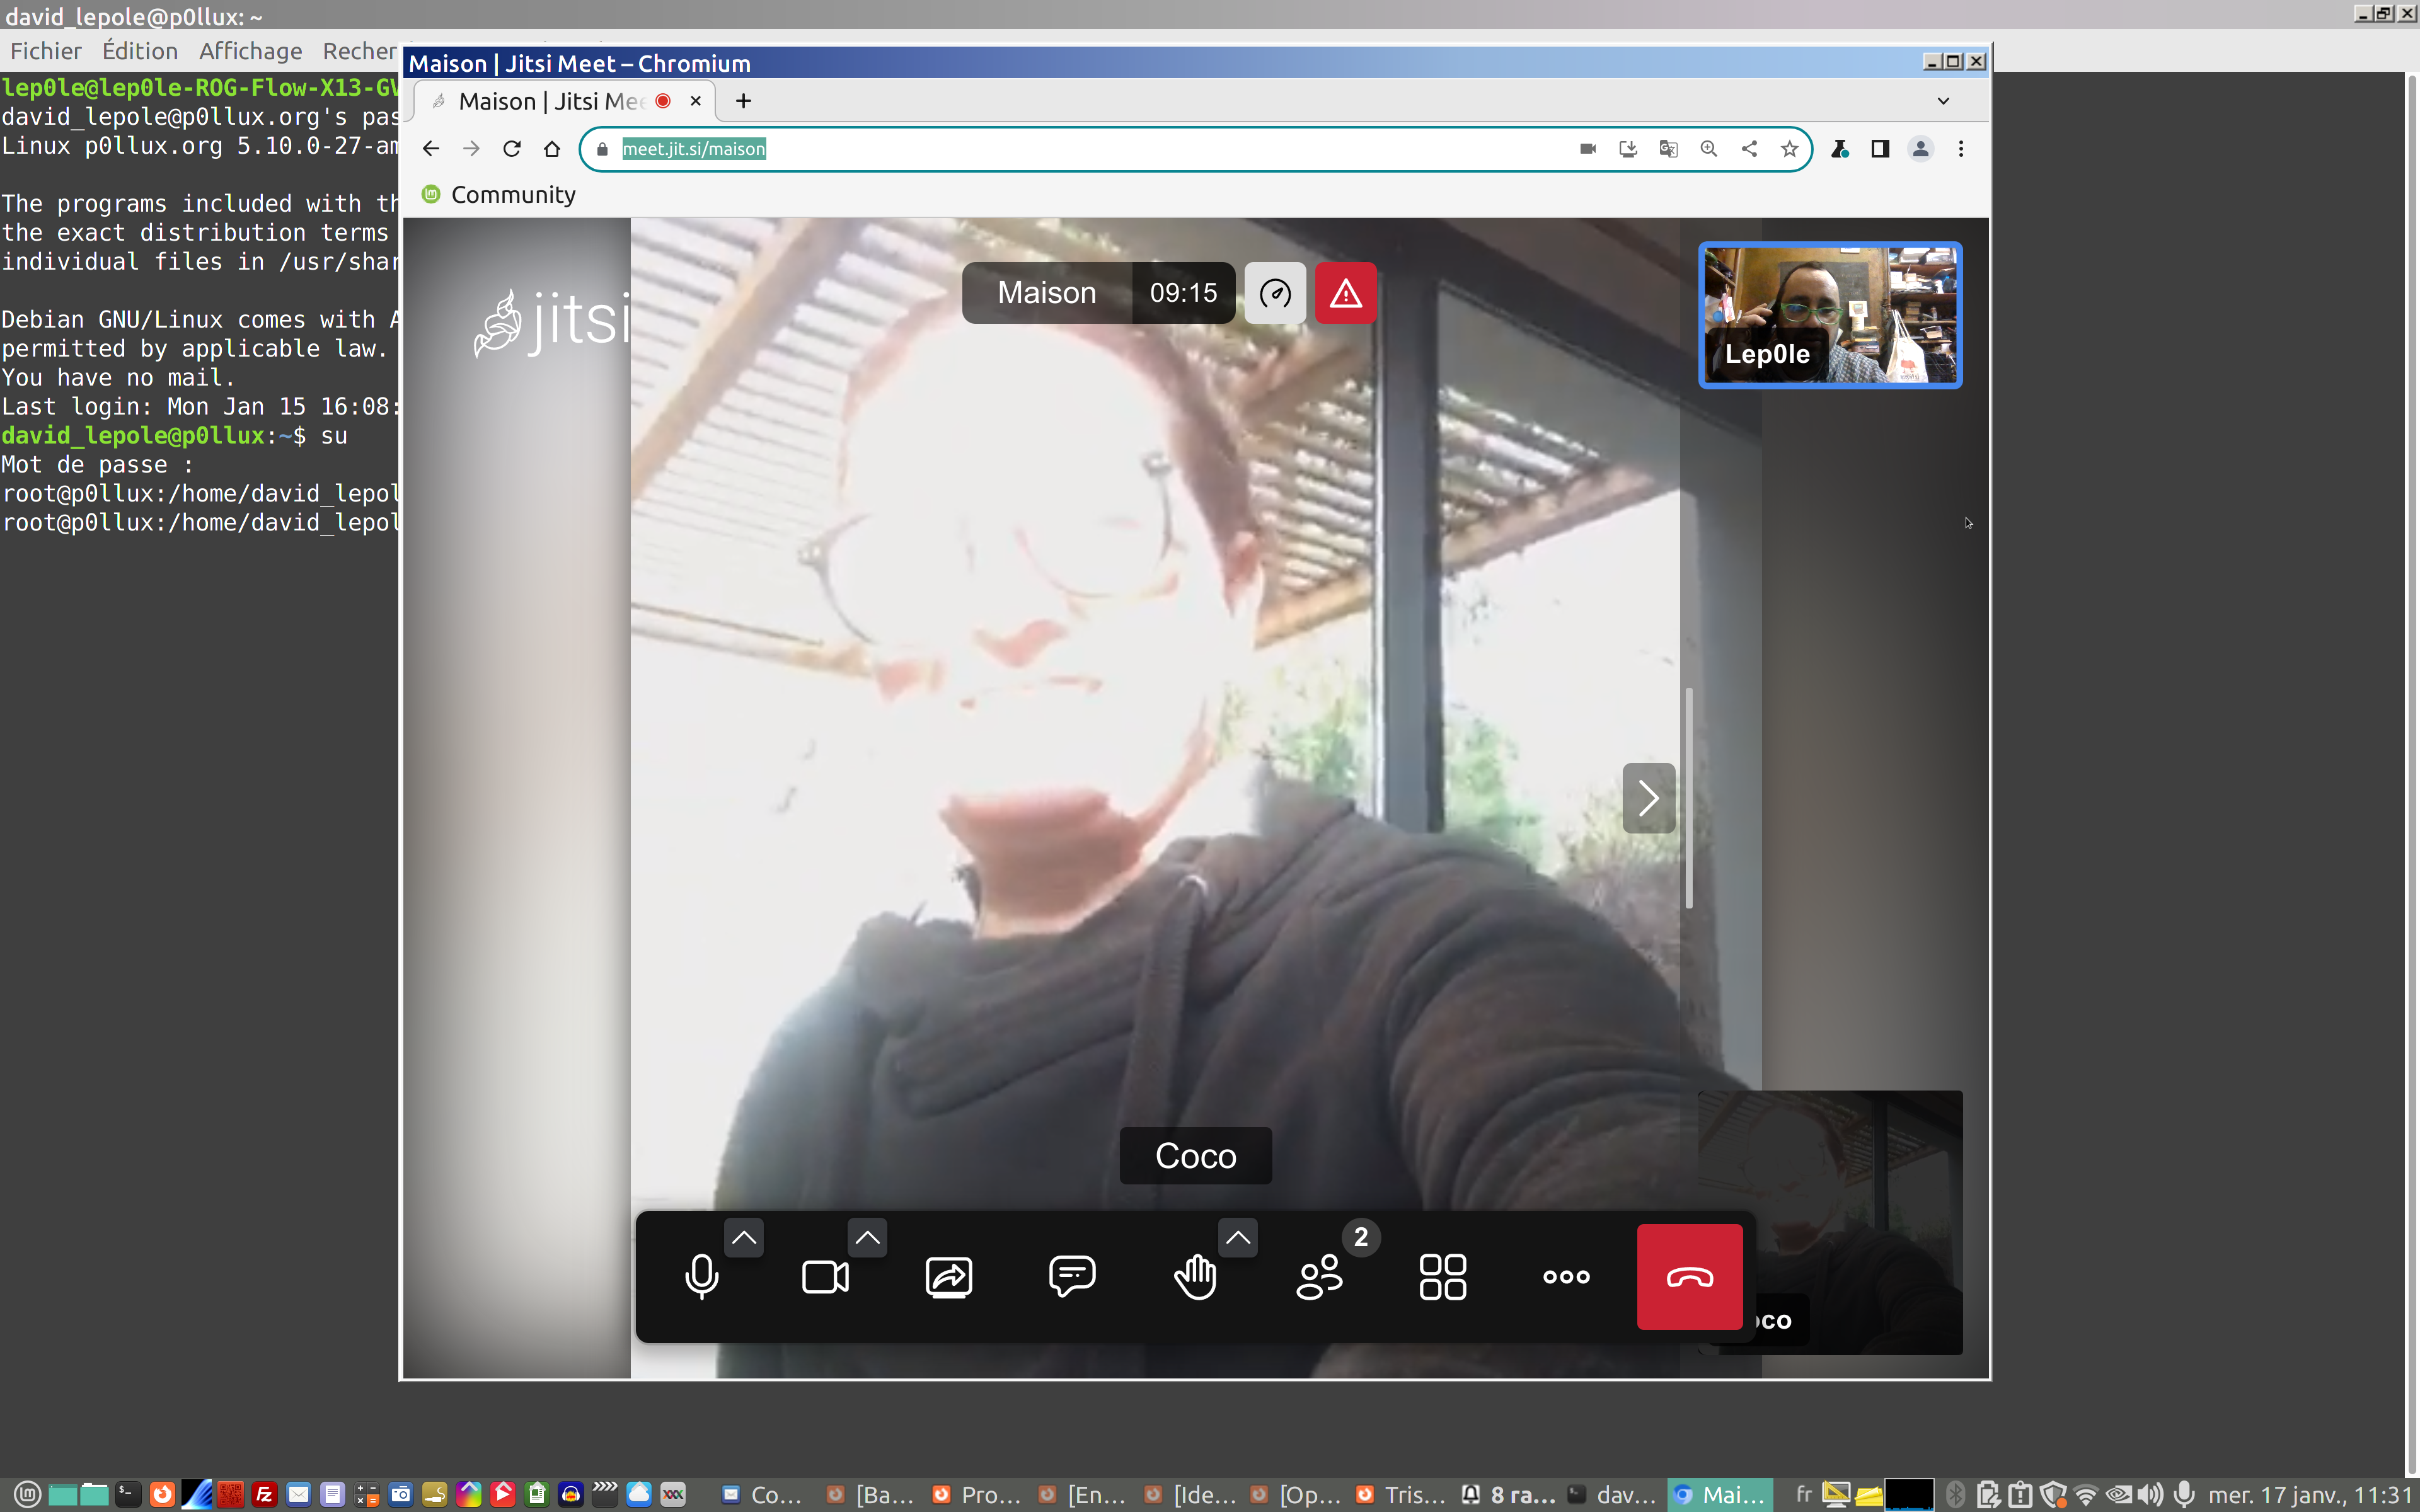
Task: Expand reactions menu arrow above hand
Action: pyautogui.click(x=1238, y=1237)
